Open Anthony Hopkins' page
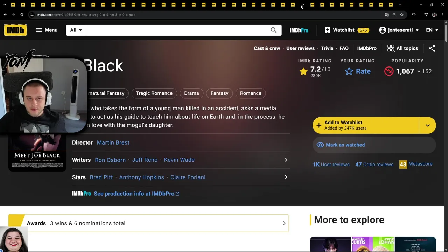The image size is (448, 252). coord(141,177)
